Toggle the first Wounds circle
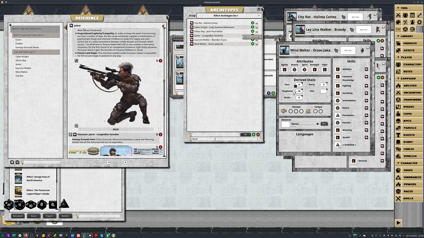 (291, 111)
